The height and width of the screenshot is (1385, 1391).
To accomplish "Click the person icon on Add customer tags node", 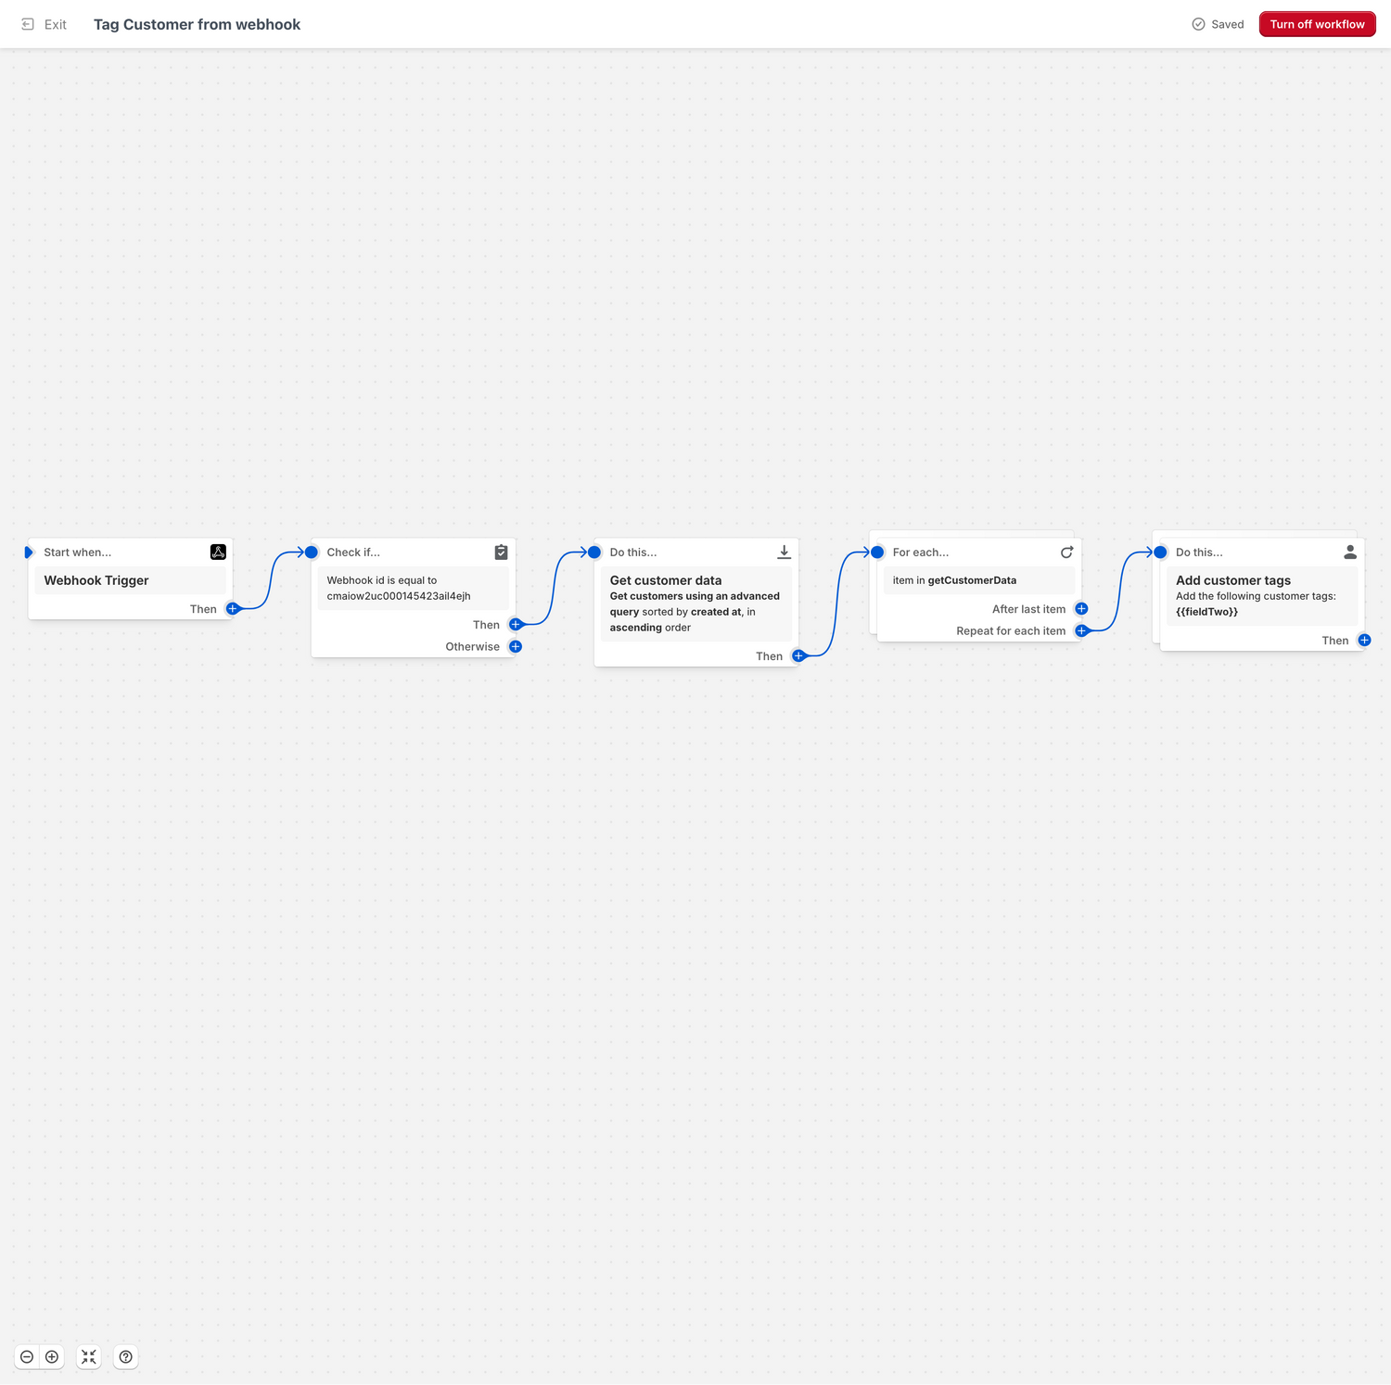I will pos(1350,551).
